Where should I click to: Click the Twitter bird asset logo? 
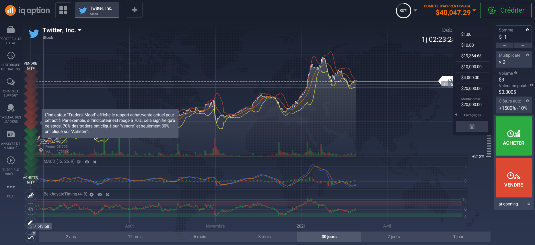[x=34, y=33]
